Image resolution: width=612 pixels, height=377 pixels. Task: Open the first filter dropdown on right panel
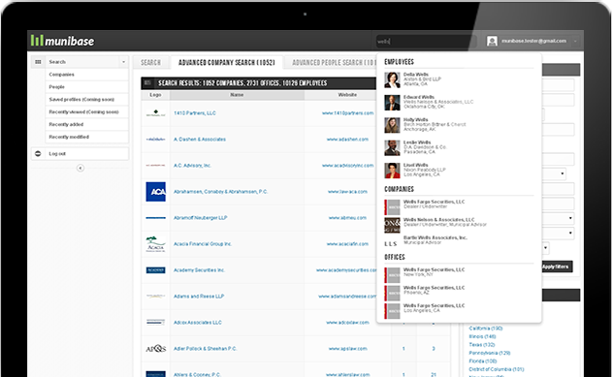[x=562, y=173]
